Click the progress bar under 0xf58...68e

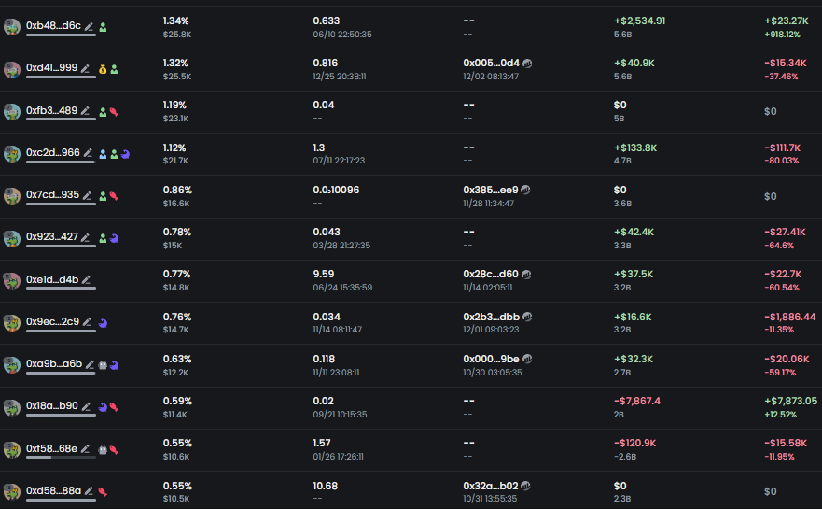pos(61,458)
